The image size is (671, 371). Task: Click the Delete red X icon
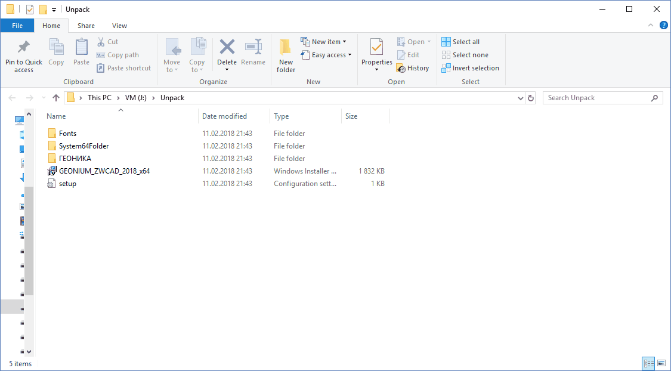click(x=227, y=47)
